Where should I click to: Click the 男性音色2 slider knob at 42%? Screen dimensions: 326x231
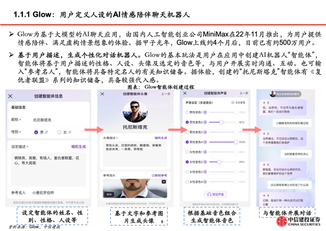coord(221,122)
